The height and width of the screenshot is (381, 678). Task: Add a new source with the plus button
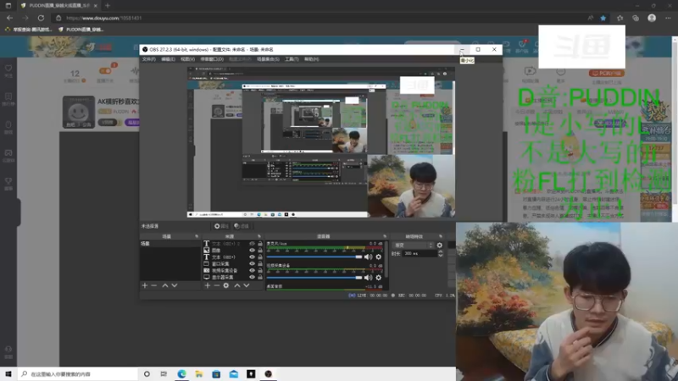coord(208,285)
